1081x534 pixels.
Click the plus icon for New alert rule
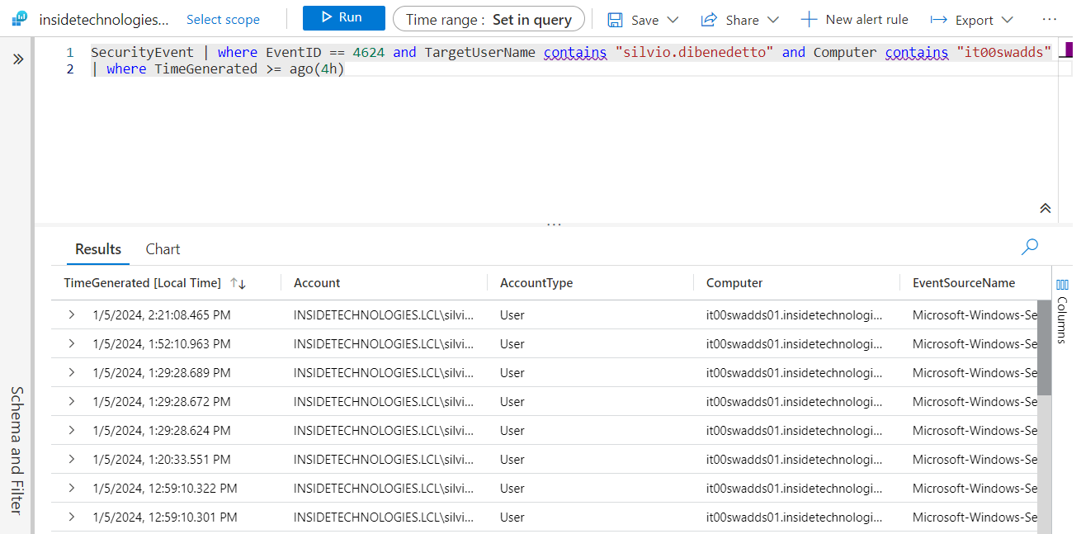click(809, 19)
